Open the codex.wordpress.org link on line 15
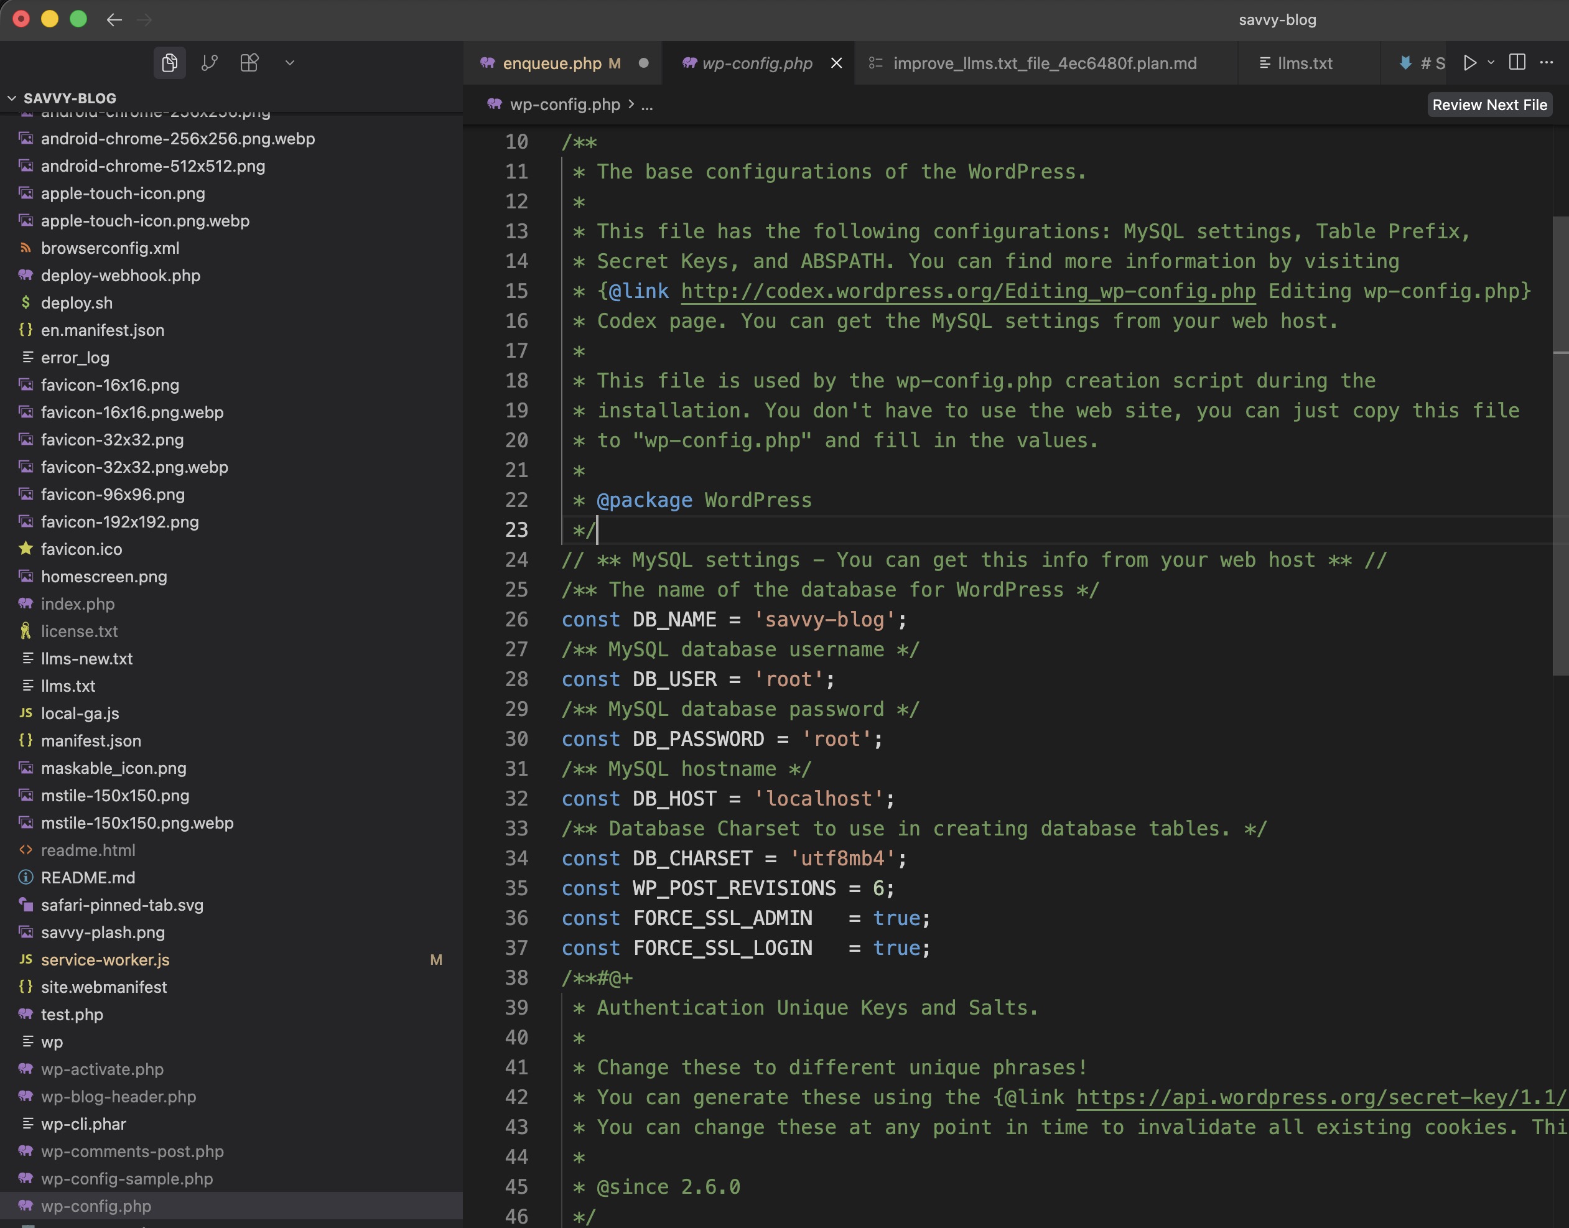The image size is (1569, 1228). 967,291
